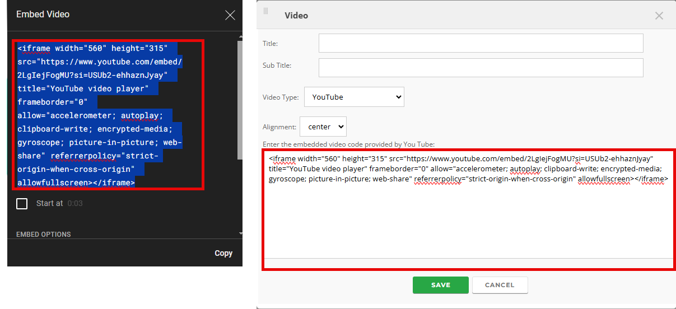Click the Alignment label
This screenshot has width=676, height=309.
[x=278, y=127]
